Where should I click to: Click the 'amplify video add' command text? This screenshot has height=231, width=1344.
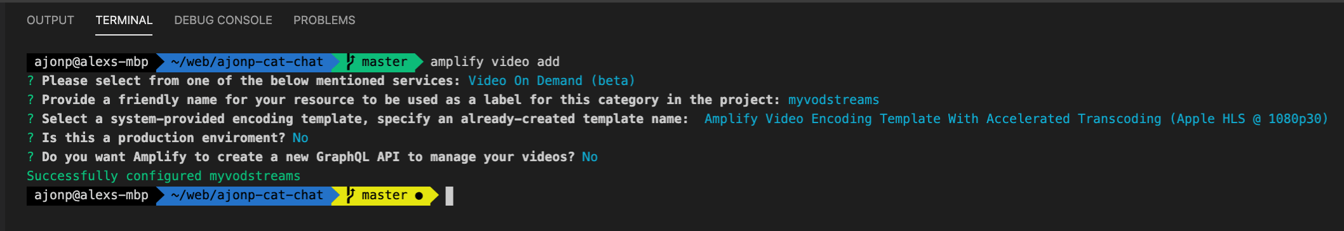[x=495, y=62]
